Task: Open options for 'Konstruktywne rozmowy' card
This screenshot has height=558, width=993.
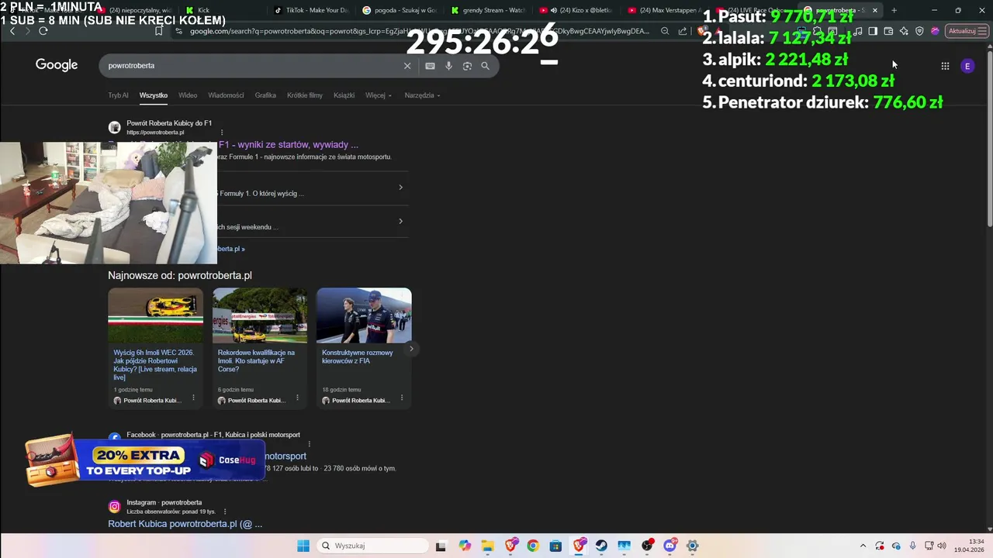Action: coord(402,398)
